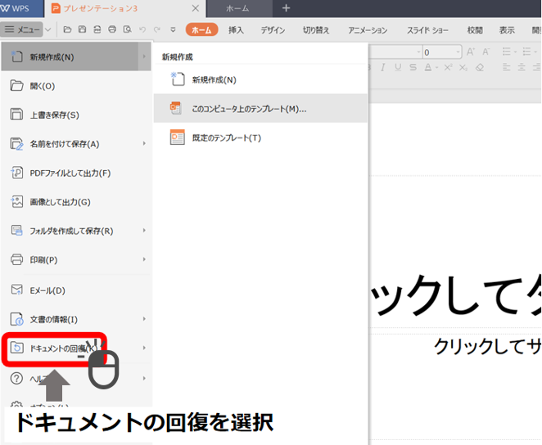
Task: Click the decrease font size A icon
Action: coord(486,52)
